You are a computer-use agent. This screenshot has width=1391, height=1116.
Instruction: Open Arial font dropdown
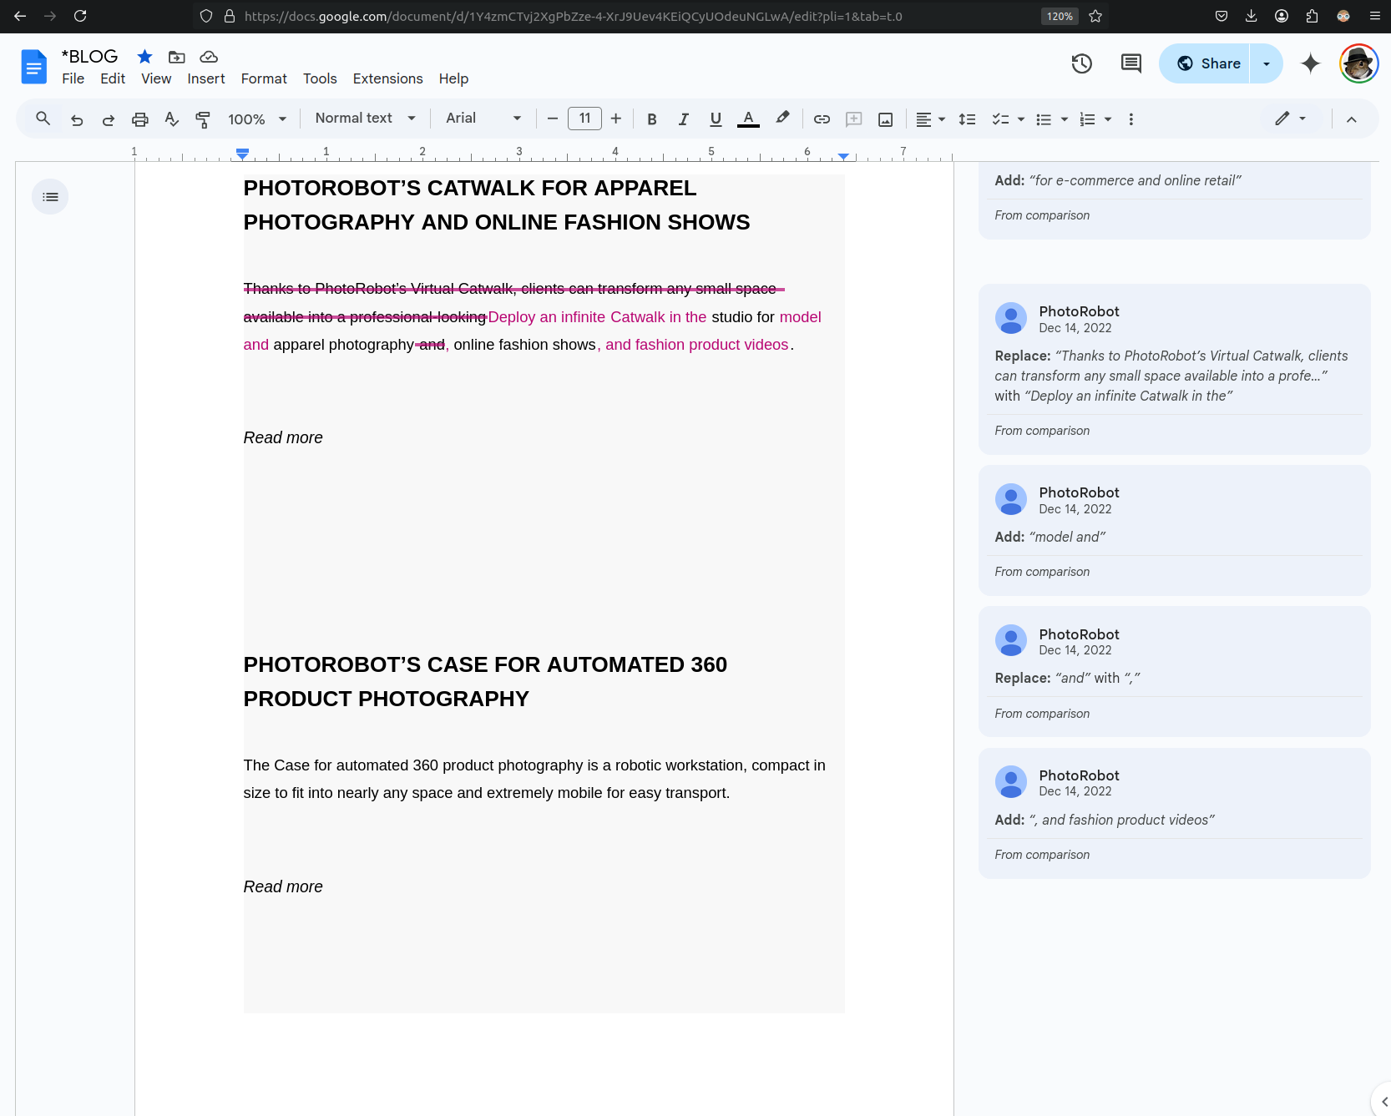[483, 119]
